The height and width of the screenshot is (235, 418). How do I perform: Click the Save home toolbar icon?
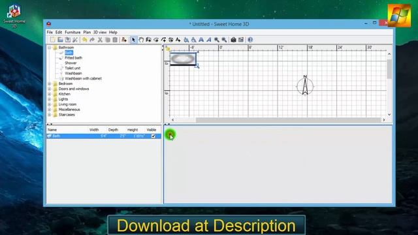point(68,40)
